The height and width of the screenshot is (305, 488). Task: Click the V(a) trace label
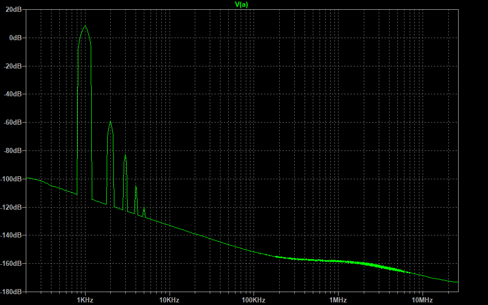242,4
